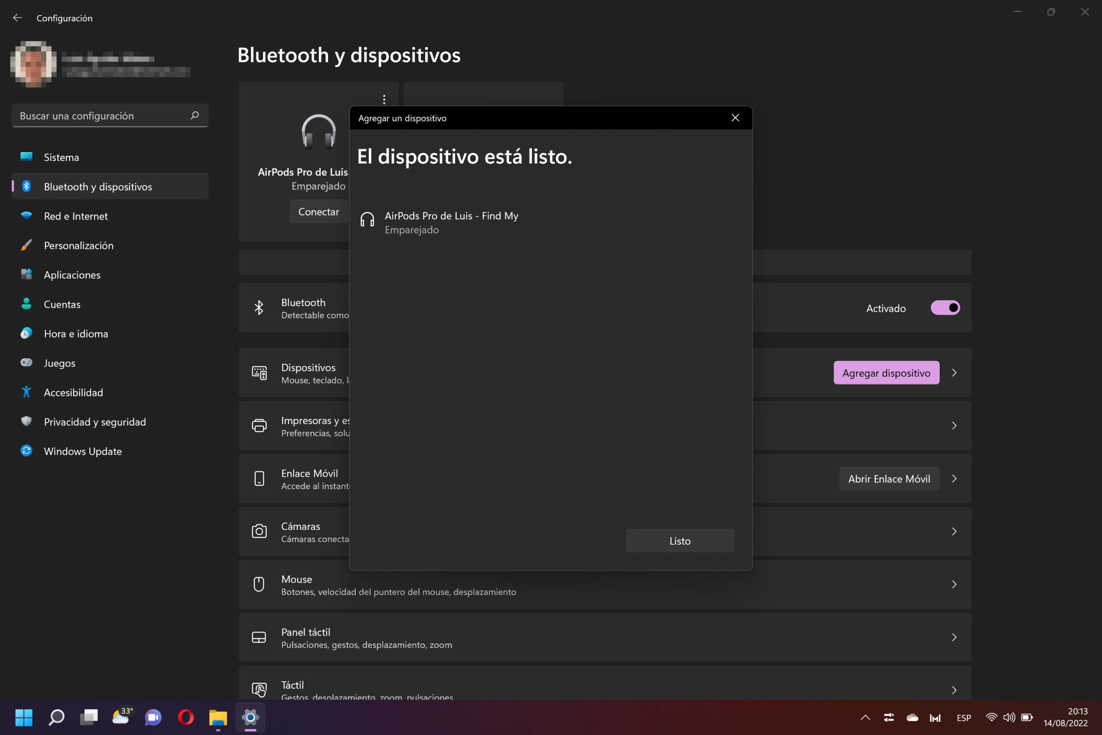Screen dimensions: 1102x735
Task: Open the Windows Start menu
Action: coord(24,717)
